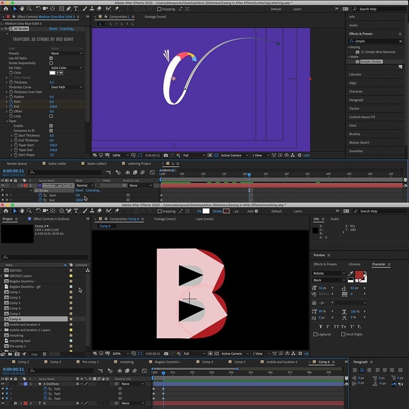The height and width of the screenshot is (409, 409).
Task: Apply All Caps style in the Character panel
Action: [x=336, y=326]
